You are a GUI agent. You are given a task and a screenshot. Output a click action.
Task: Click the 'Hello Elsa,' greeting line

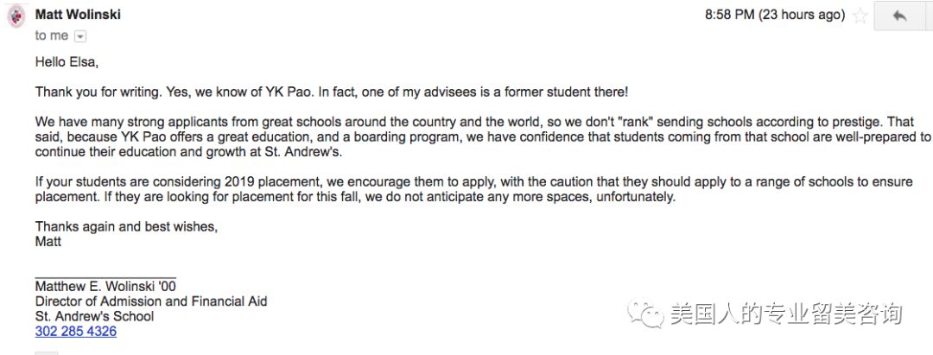point(66,62)
